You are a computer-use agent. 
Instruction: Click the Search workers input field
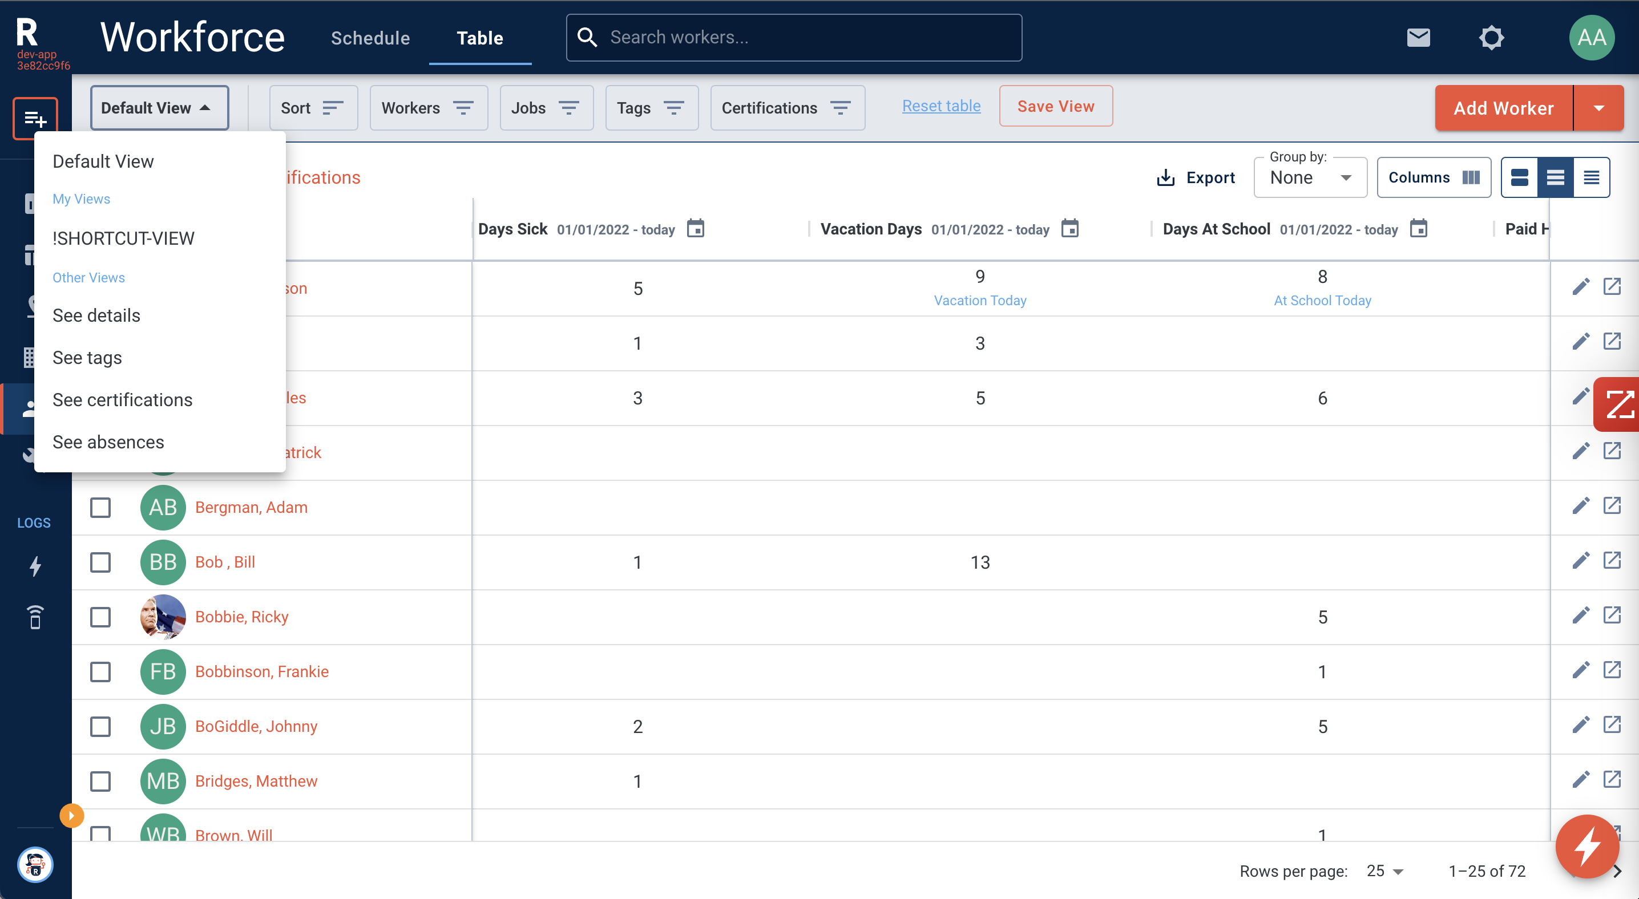[794, 38]
